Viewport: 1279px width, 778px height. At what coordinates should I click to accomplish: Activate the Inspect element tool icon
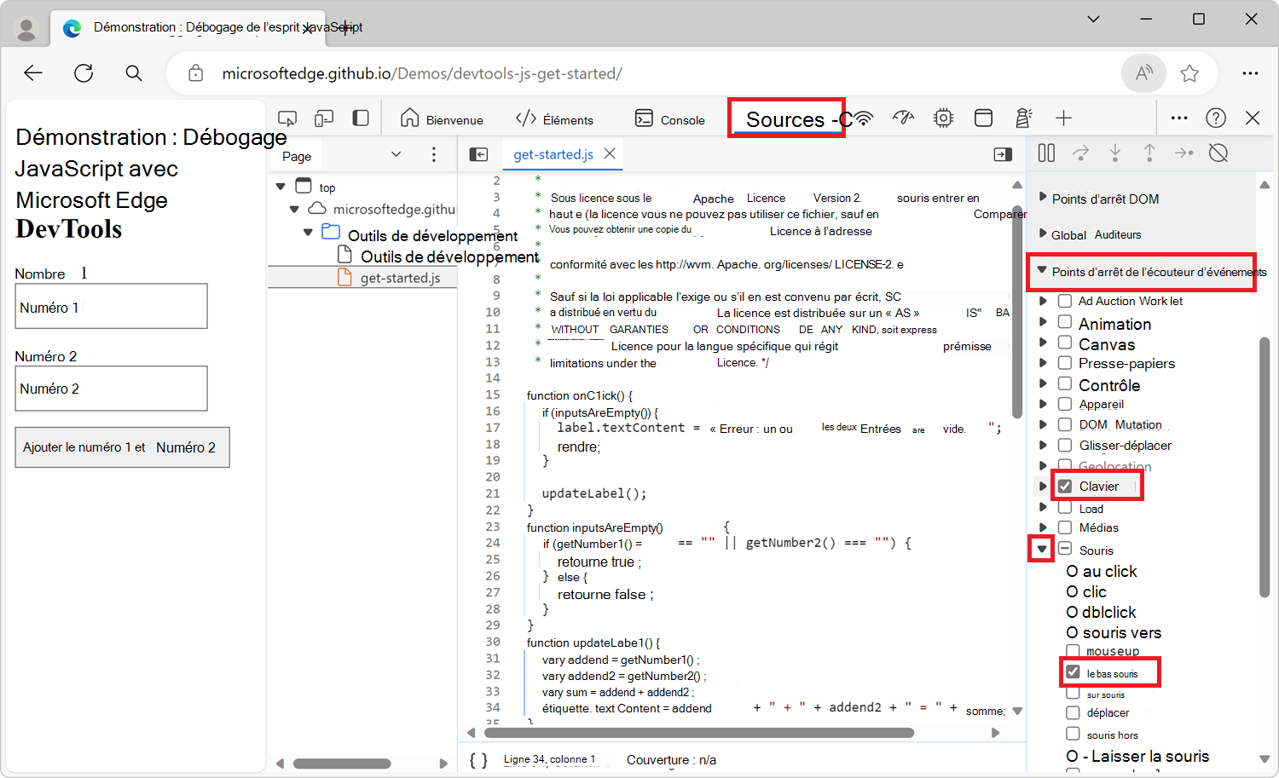[x=287, y=118]
